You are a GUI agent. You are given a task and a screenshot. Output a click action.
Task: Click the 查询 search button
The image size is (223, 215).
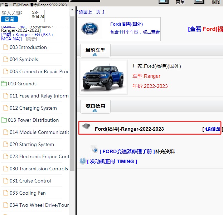click(x=9, y=19)
